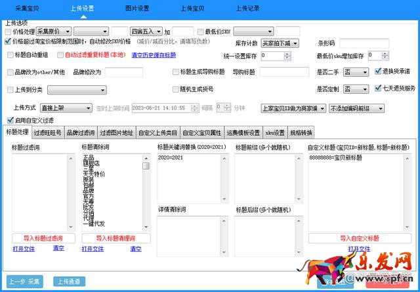Click 导入标题过滤词 button
Screen dimensions: 420x292
coord(43,238)
